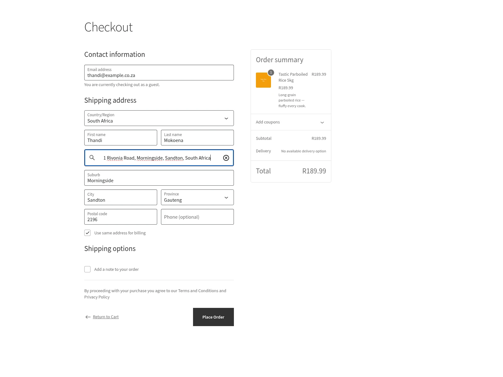Click the Long-grain parboiled rice description
This screenshot has height=377, width=503.
tap(292, 101)
